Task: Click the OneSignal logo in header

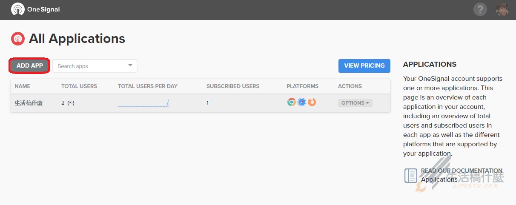Action: 35,9
